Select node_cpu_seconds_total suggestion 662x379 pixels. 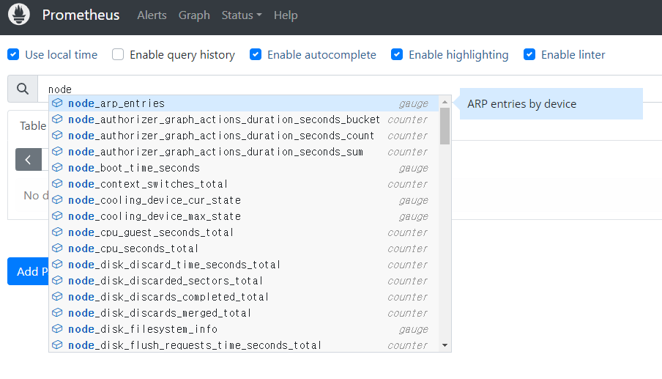[x=244, y=248]
